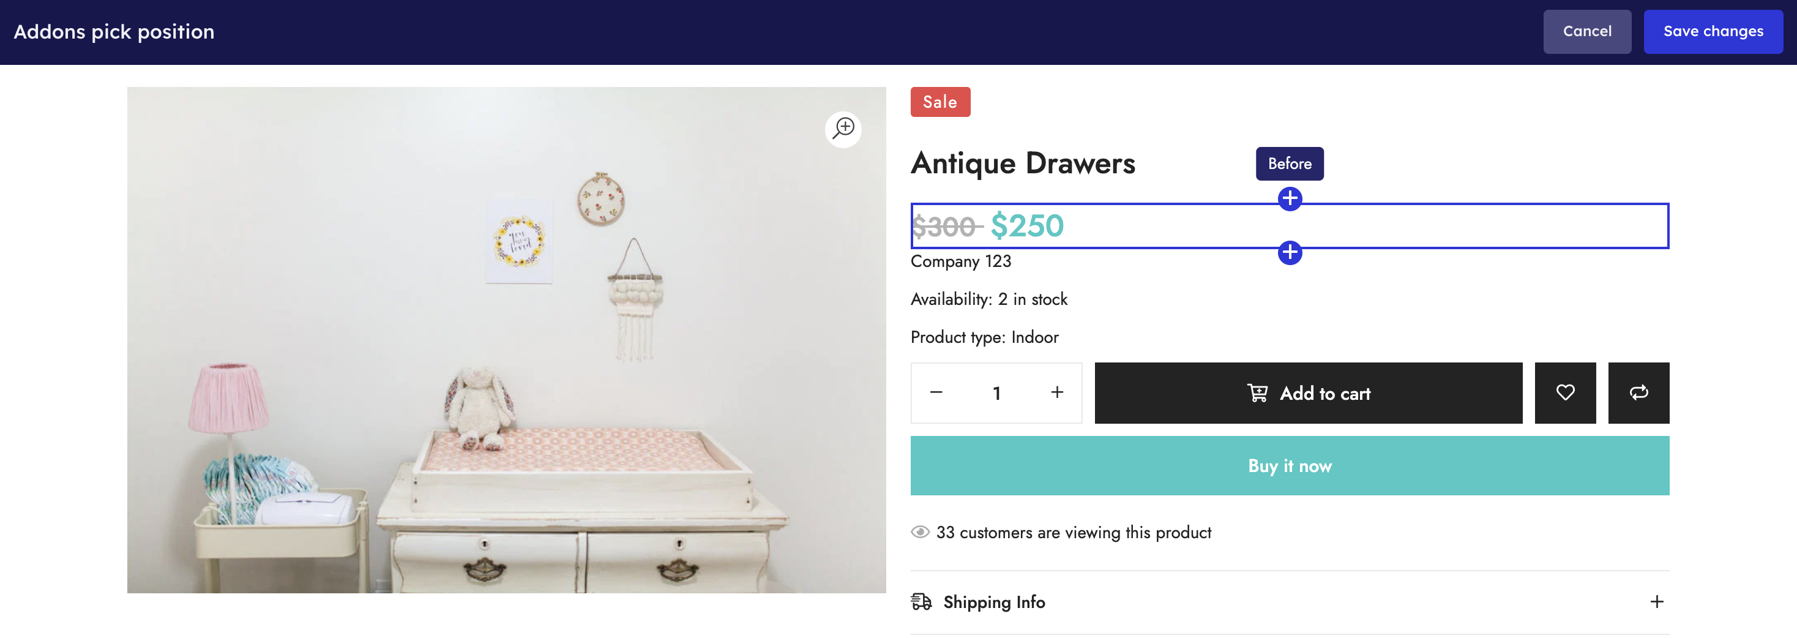
Task: Click the image zoom magnifier icon
Action: [x=843, y=129]
